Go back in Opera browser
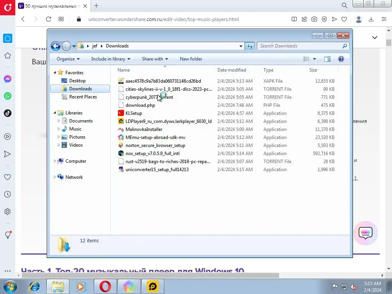Viewport: 392px width, 294px height. point(23,19)
